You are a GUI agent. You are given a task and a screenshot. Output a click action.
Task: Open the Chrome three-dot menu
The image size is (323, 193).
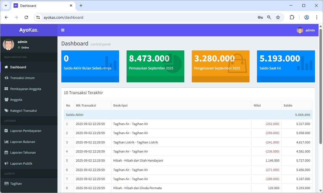317,17
